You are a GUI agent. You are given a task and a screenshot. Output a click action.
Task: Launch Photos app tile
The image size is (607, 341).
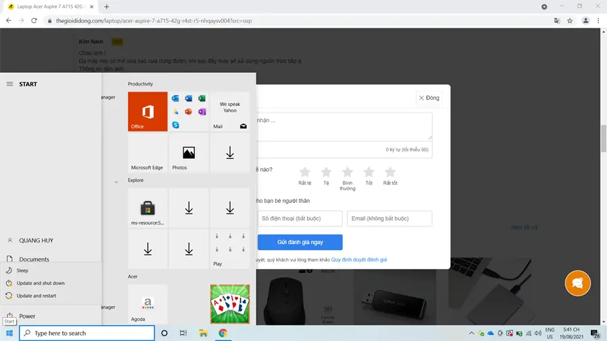[x=189, y=153]
